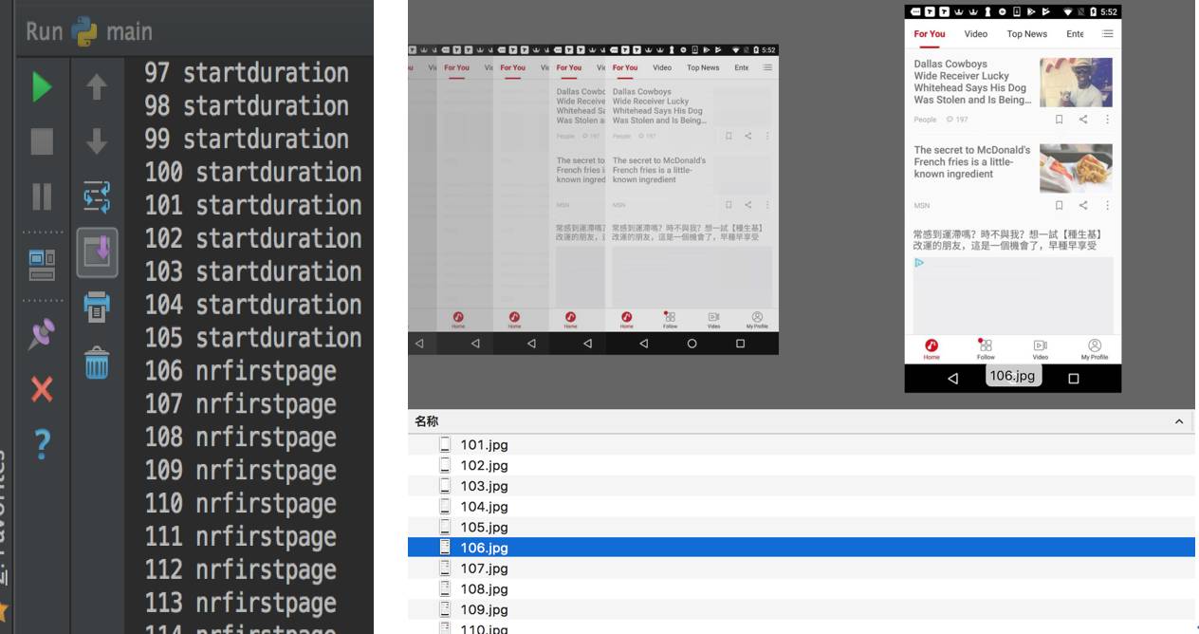The height and width of the screenshot is (634, 1199).
Task: Tap Android recents square in large preview
Action: [1073, 378]
